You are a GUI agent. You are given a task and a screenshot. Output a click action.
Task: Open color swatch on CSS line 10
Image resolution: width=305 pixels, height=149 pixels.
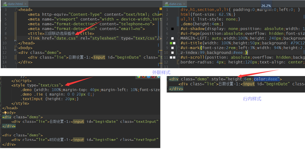pyautogui.click(x=172, y=52)
